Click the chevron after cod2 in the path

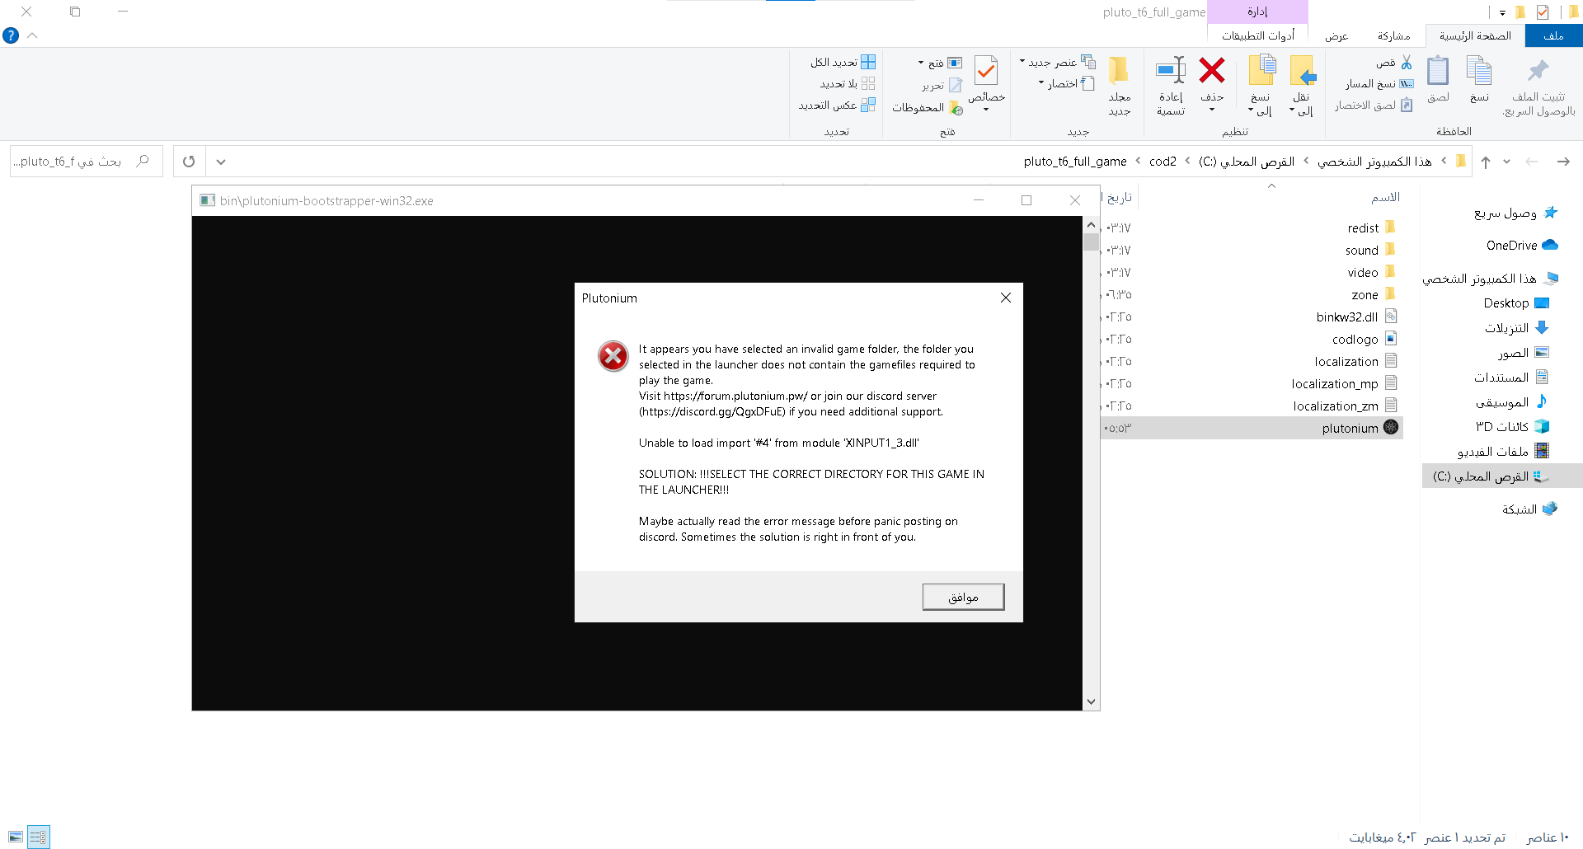pyautogui.click(x=1139, y=162)
